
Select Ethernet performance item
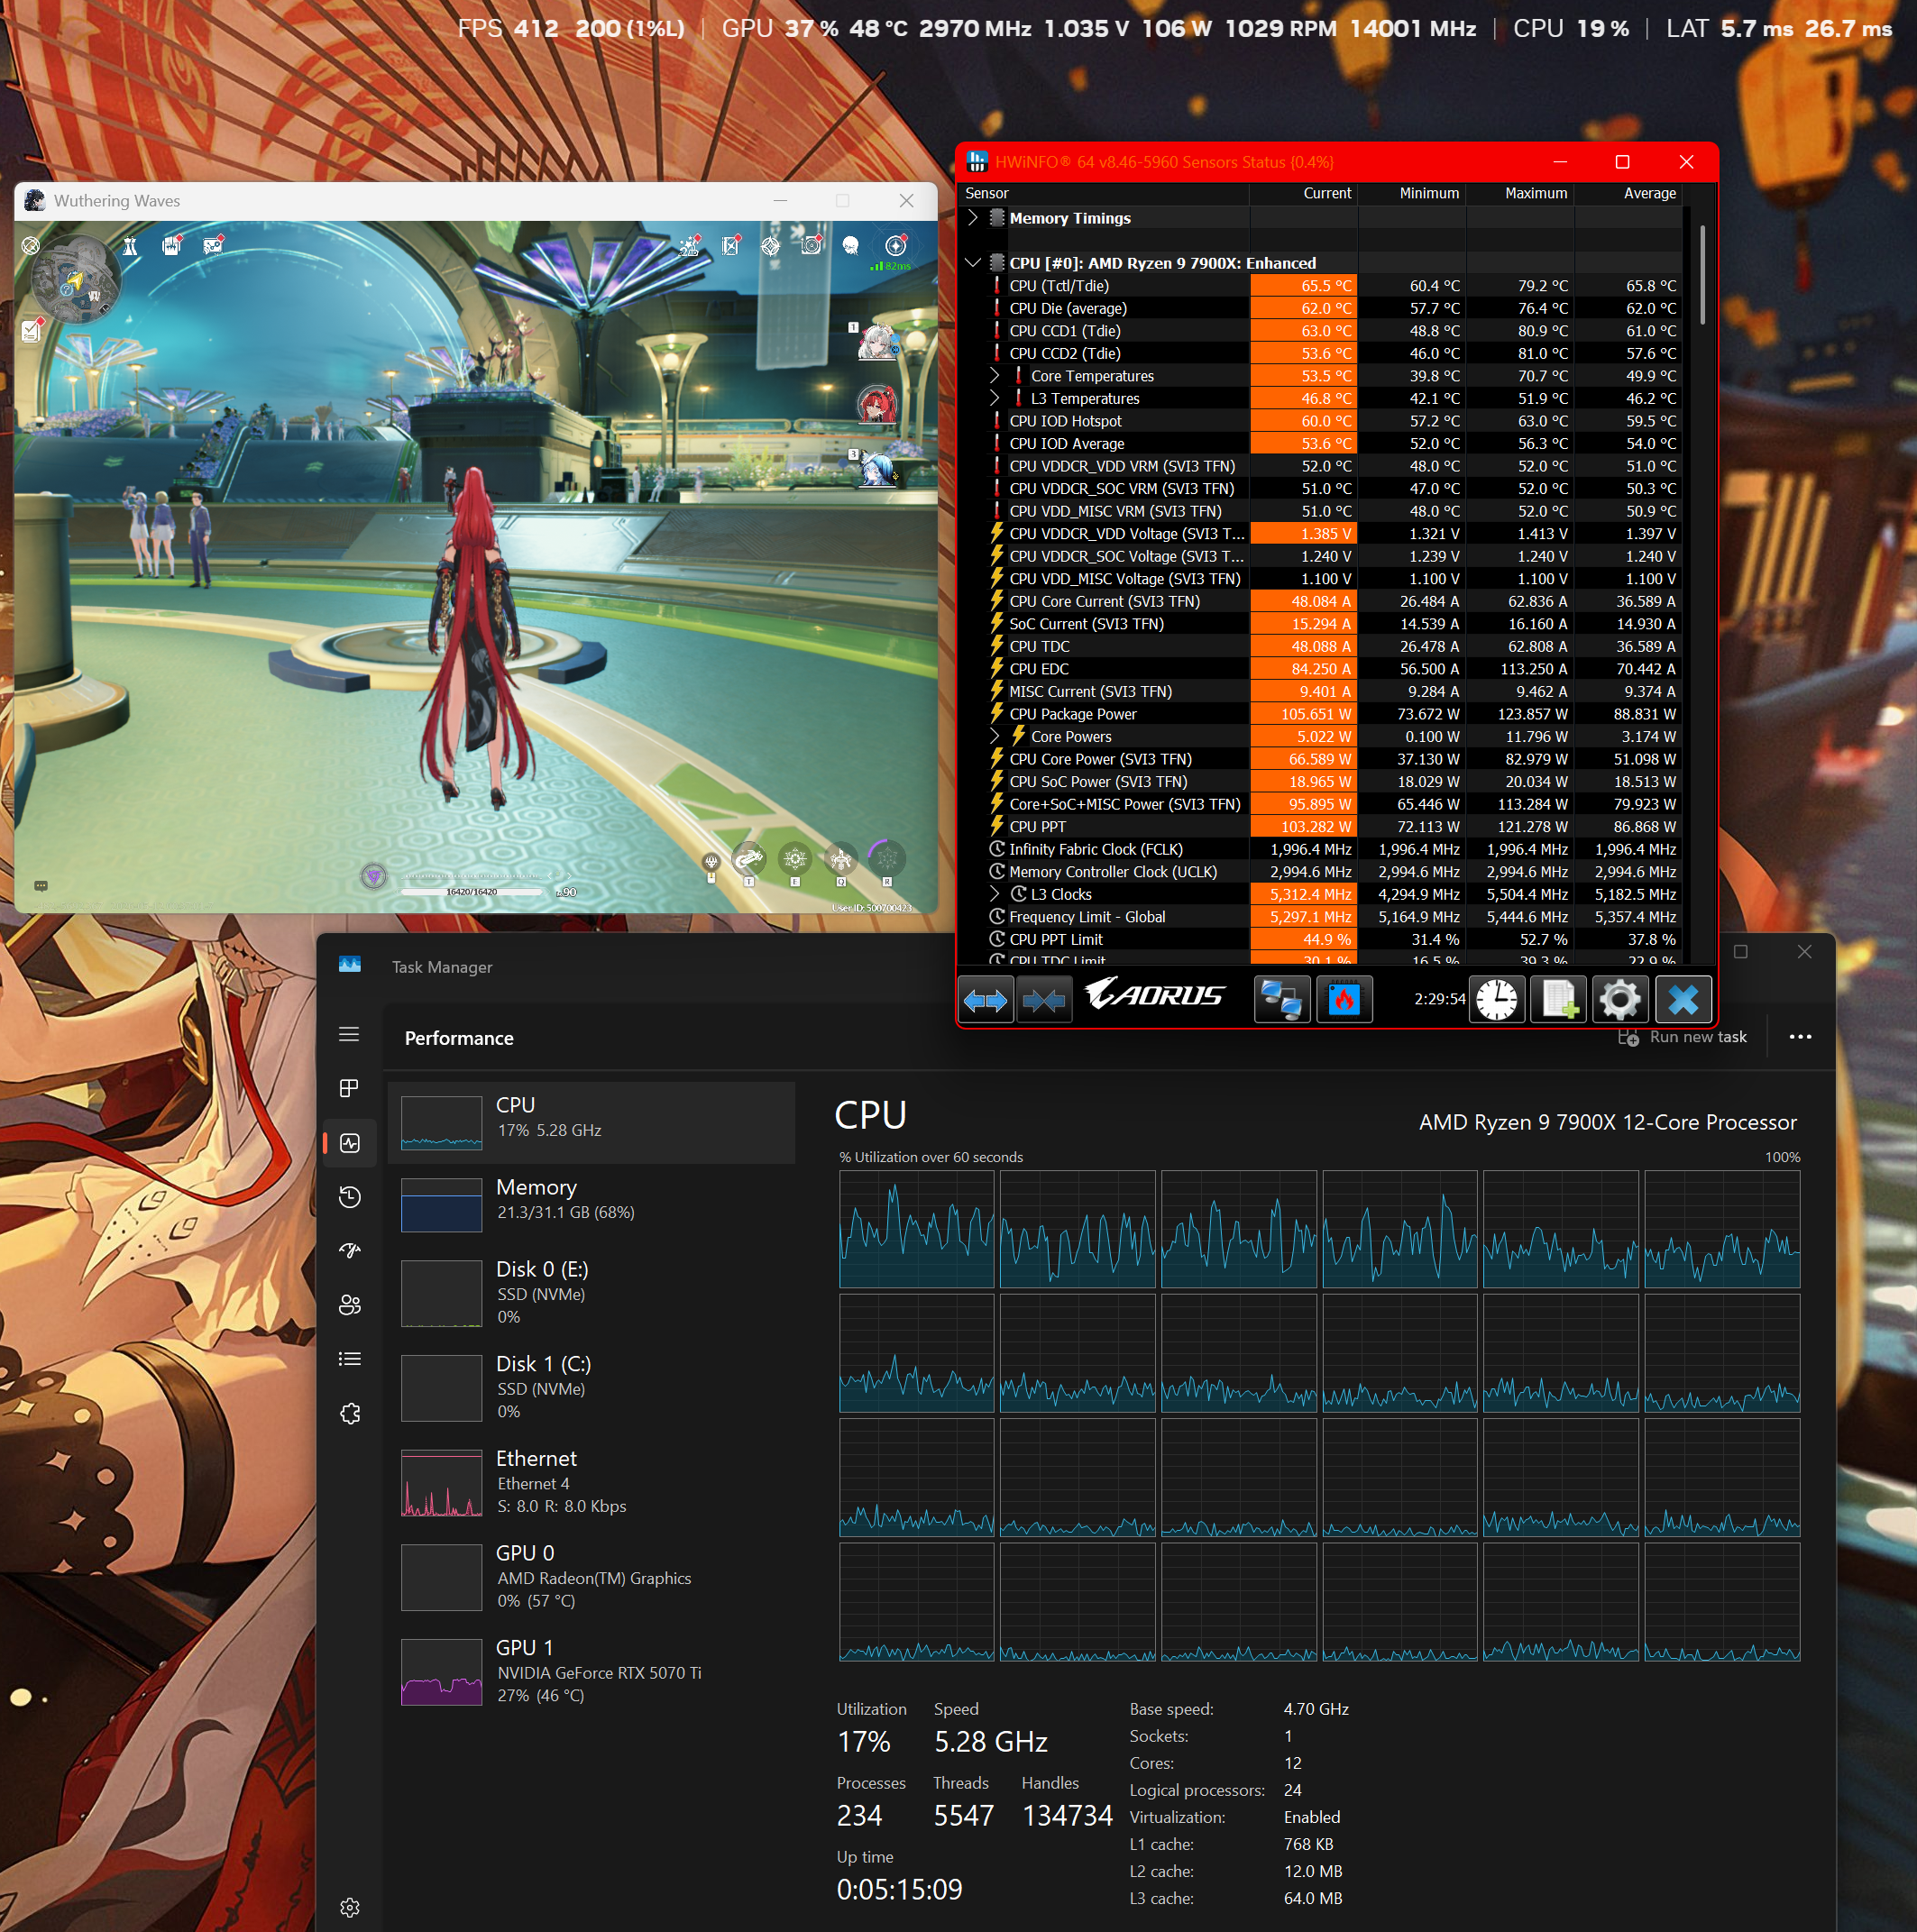click(x=591, y=1481)
